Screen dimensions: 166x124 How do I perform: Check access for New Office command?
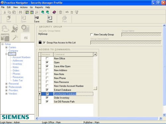[x=47, y=58]
